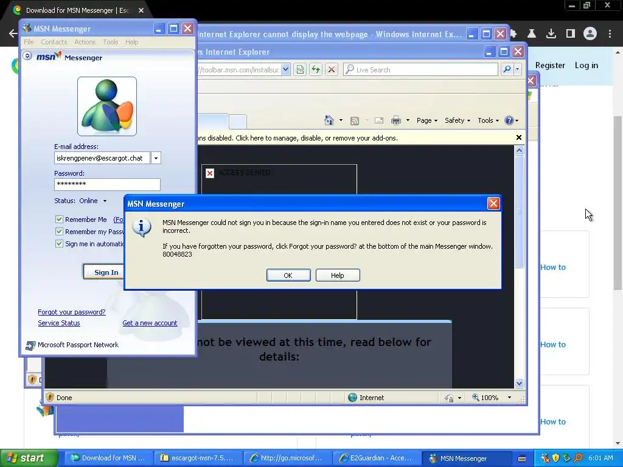623x467 pixels.
Task: Click the IE page scrollbar down arrow
Action: pos(520,383)
